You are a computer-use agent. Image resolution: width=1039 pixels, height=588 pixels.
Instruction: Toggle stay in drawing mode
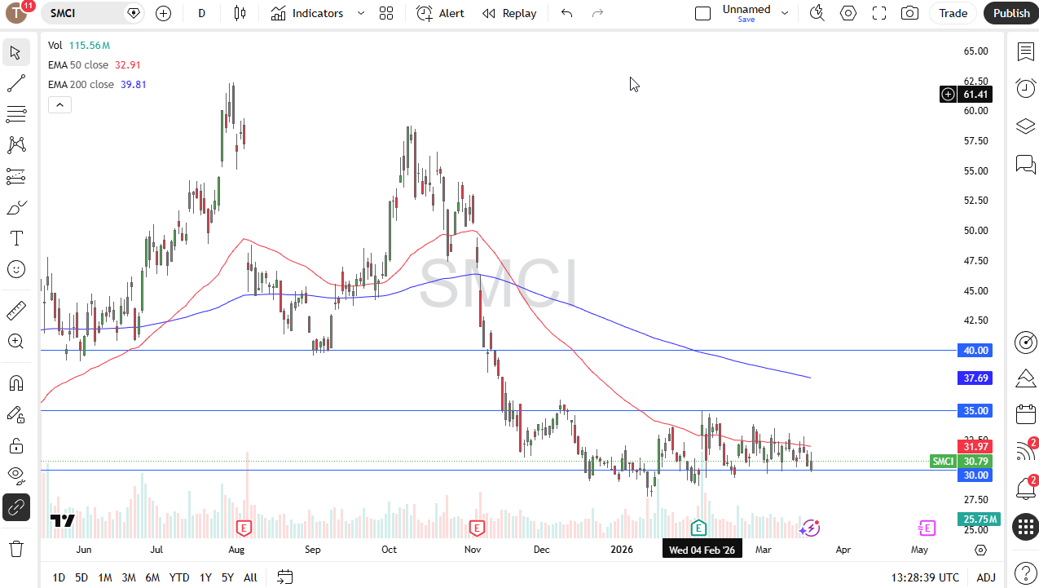click(15, 414)
